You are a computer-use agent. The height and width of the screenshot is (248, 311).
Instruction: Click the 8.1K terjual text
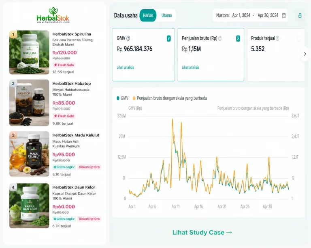(62, 174)
